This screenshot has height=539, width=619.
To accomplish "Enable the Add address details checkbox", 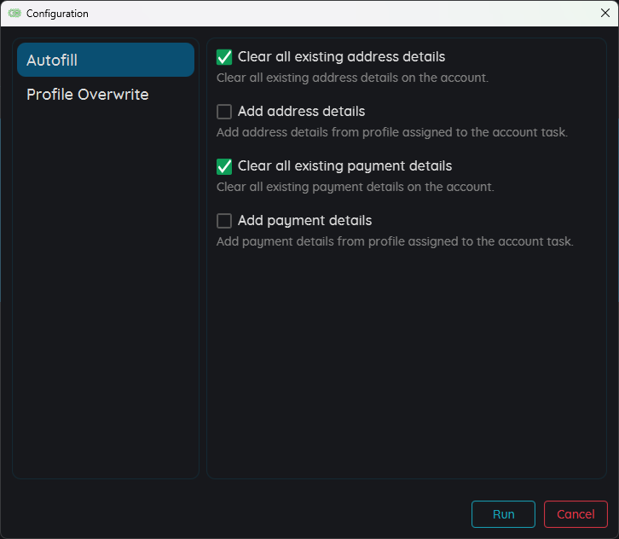I will (x=224, y=112).
